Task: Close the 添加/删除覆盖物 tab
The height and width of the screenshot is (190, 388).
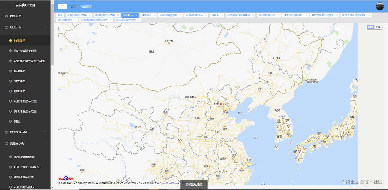Action: pos(181,15)
